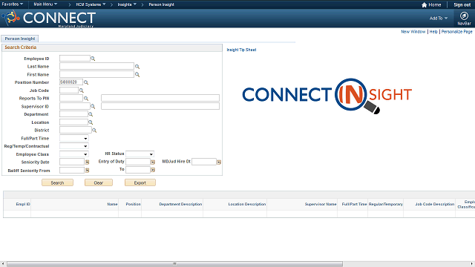The width and height of the screenshot is (475, 267).
Task: Click the Department Description column header
Action: (180, 205)
